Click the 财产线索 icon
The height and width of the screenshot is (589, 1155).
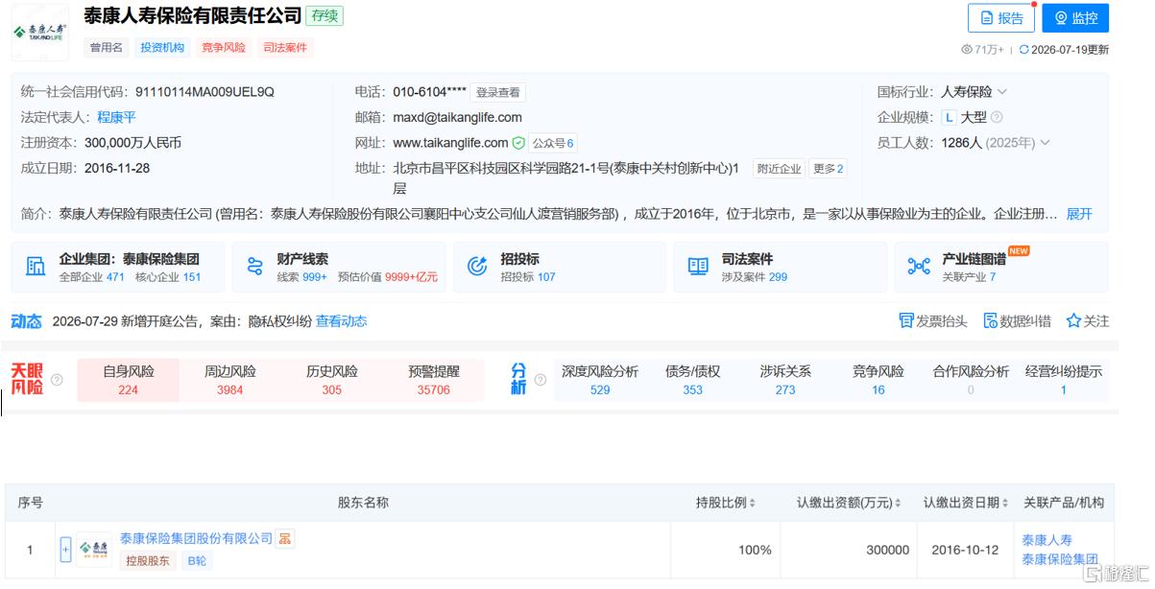point(254,267)
